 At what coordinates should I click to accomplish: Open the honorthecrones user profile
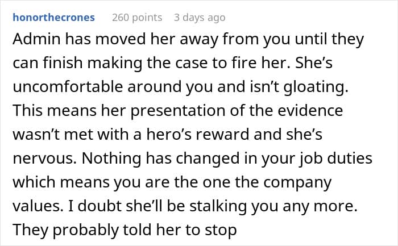(53, 17)
